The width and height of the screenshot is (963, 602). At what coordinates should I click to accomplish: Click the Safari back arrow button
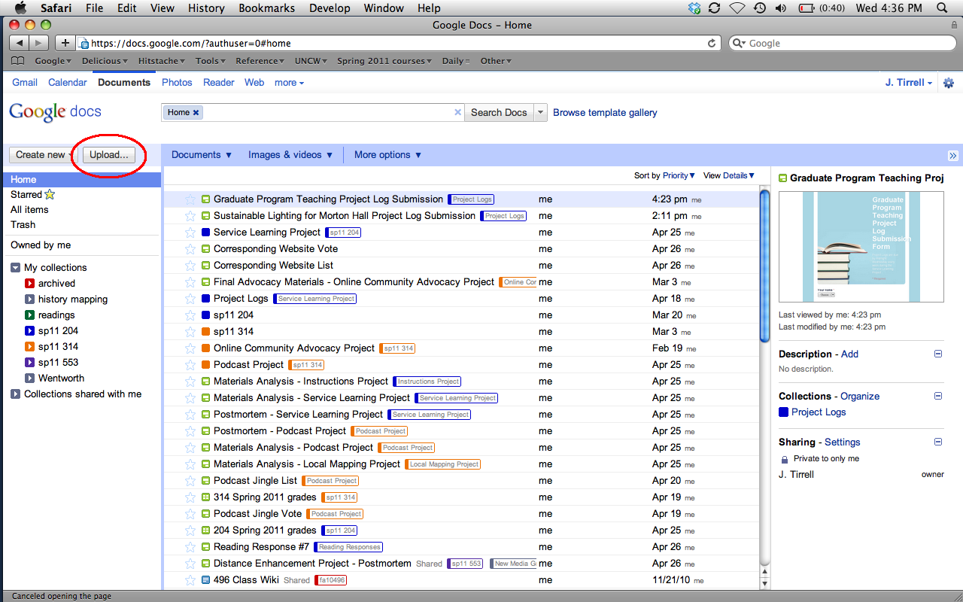tap(20, 43)
